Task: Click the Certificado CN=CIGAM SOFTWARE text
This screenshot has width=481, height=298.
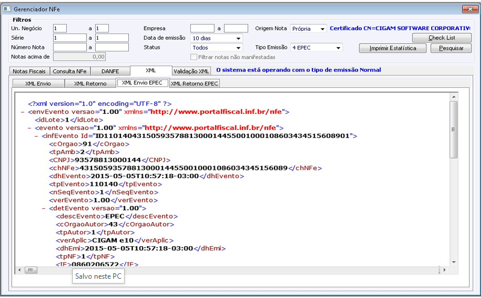Action: [x=400, y=28]
